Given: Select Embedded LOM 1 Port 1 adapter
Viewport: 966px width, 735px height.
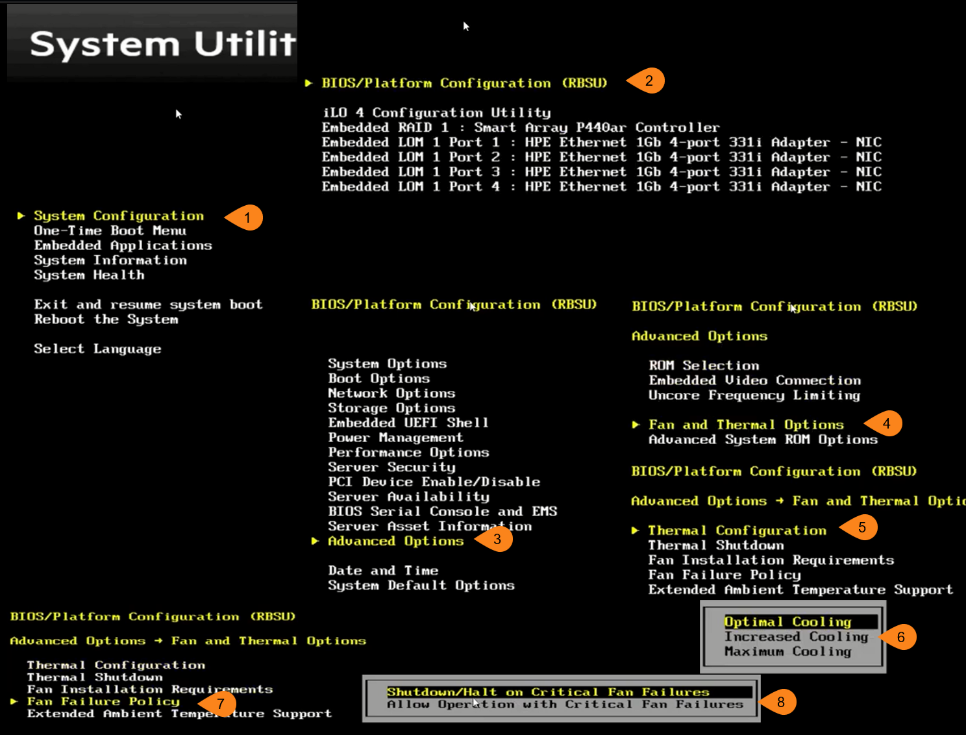Looking at the screenshot, I should tap(601, 142).
